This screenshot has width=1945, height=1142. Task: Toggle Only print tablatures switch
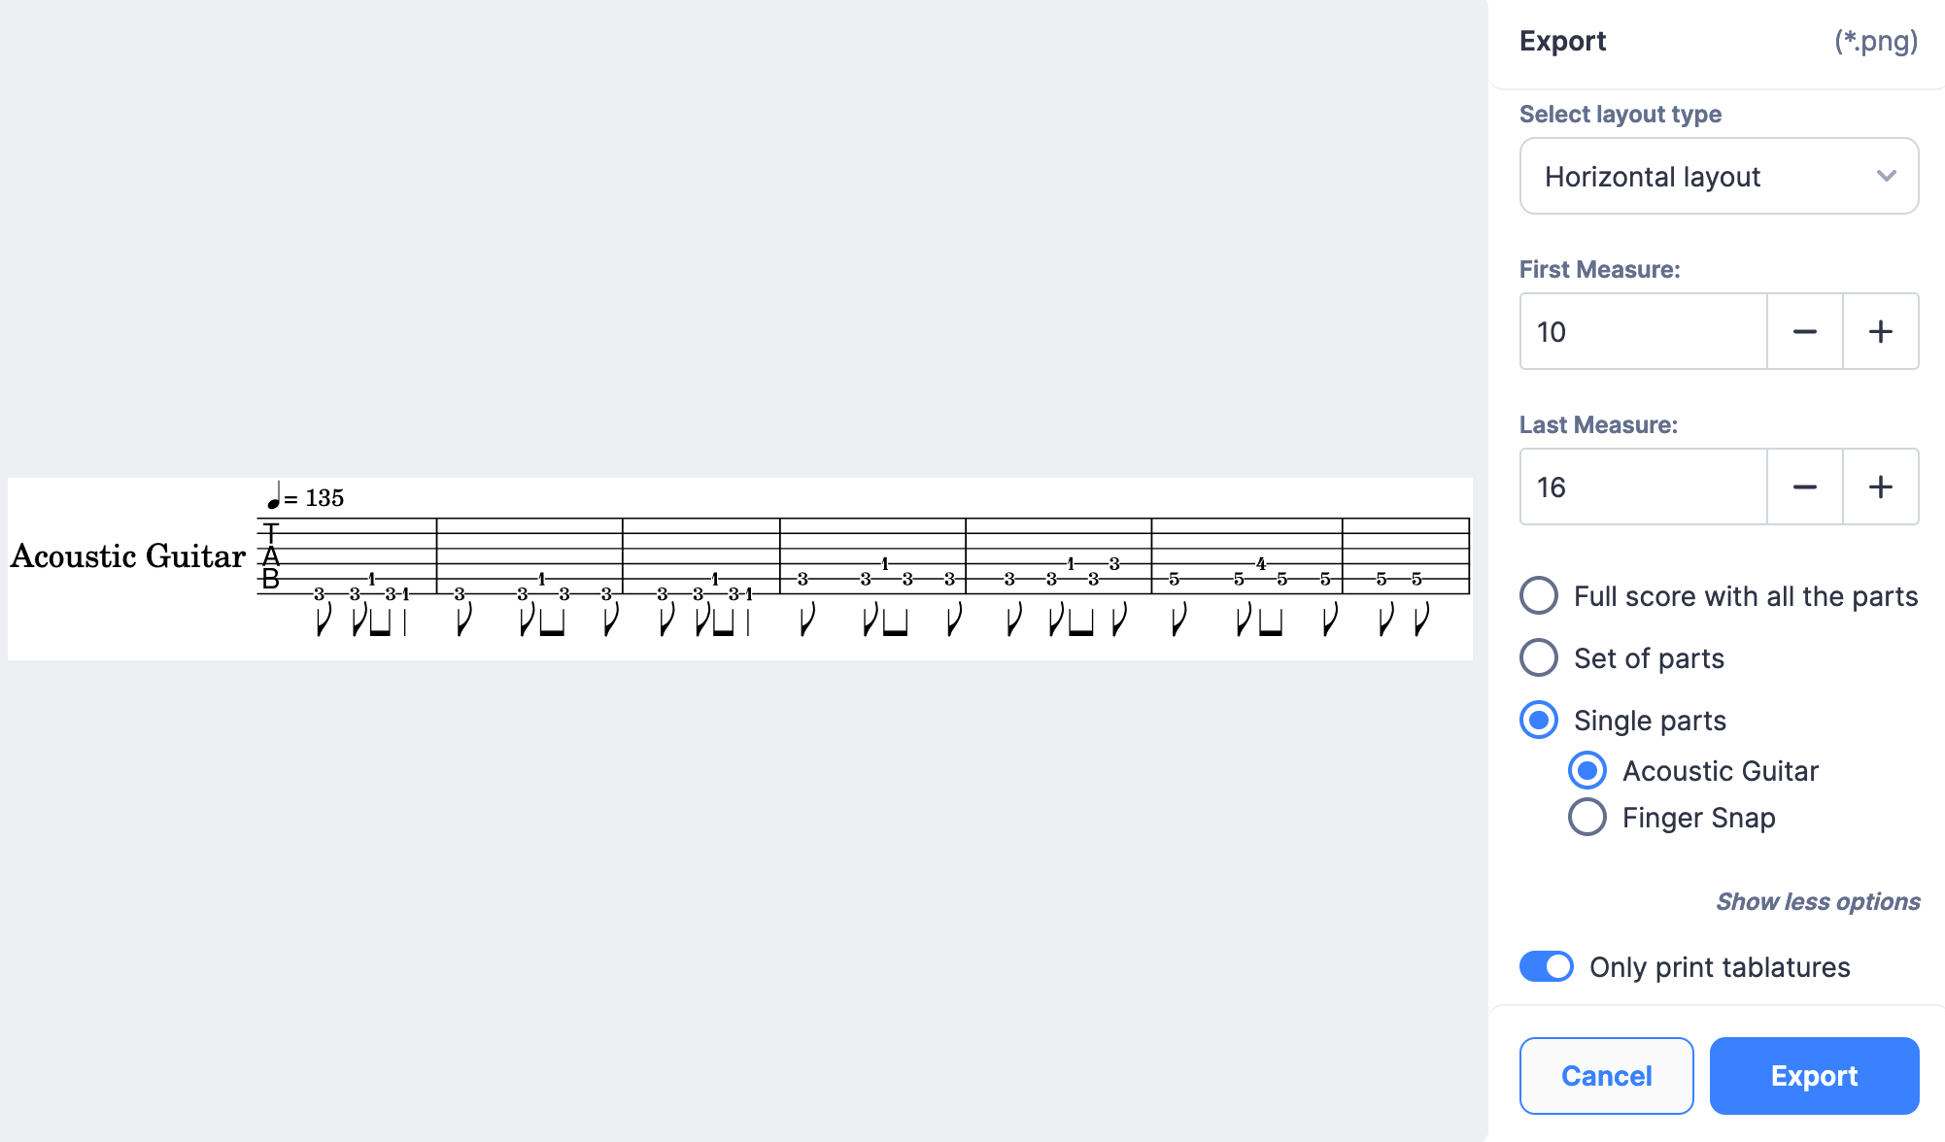pyautogui.click(x=1547, y=966)
